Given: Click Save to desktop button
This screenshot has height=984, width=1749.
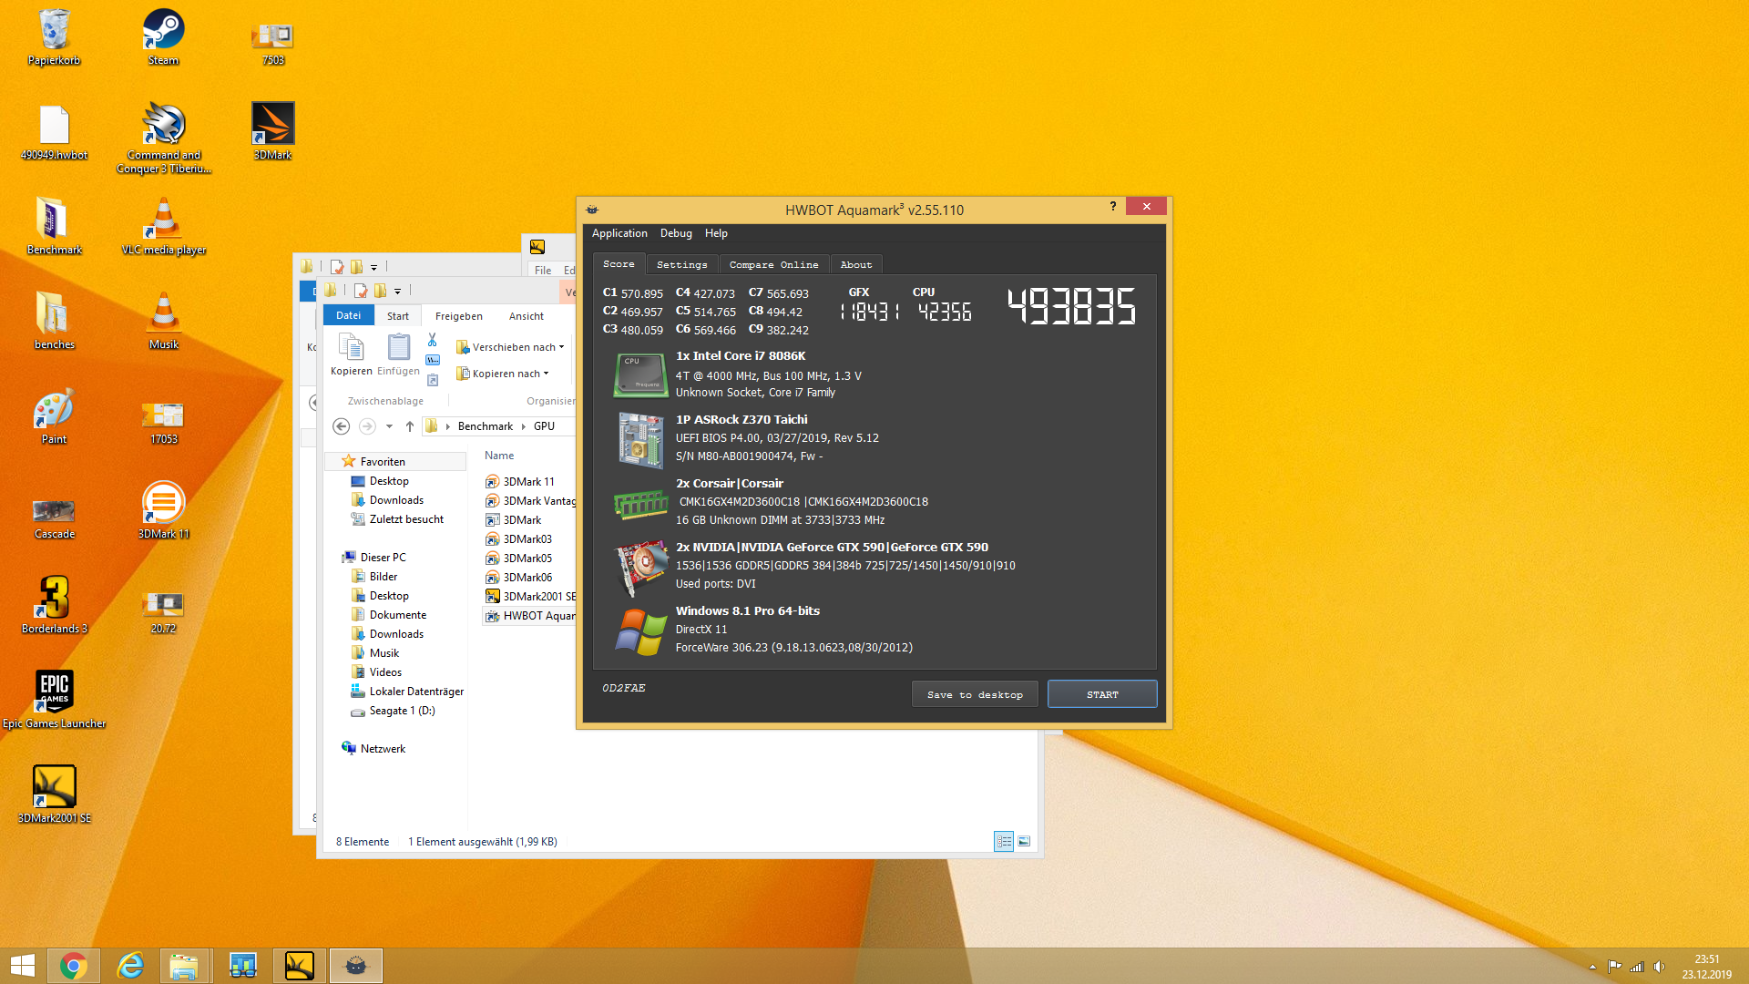Looking at the screenshot, I should (975, 694).
